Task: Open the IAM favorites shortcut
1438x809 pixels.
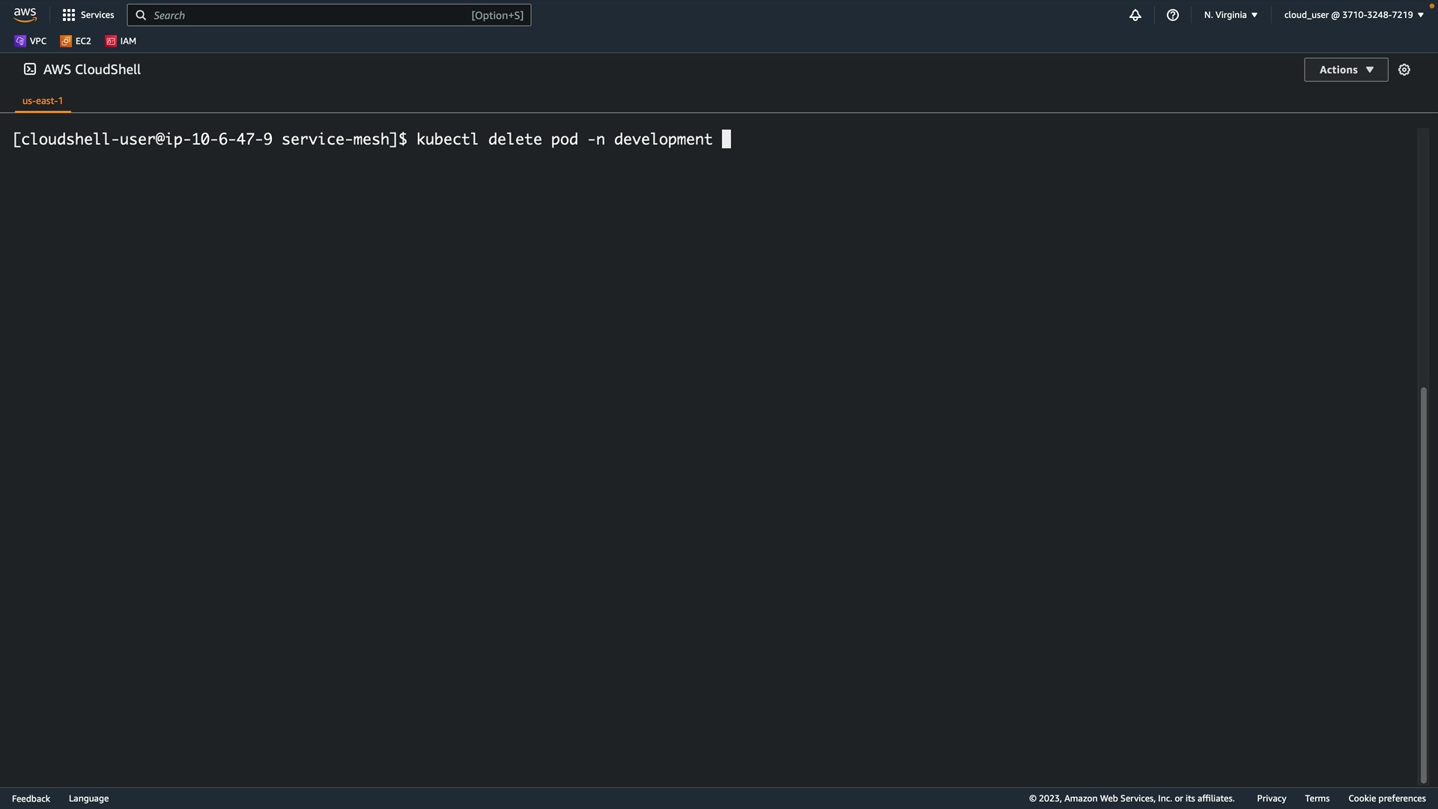Action: (121, 41)
